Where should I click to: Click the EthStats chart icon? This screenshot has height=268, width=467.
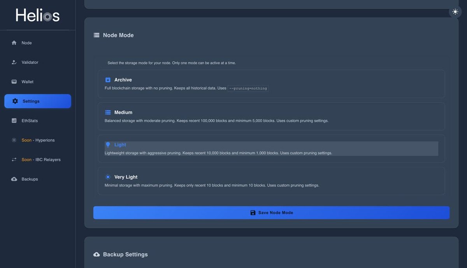click(14, 121)
